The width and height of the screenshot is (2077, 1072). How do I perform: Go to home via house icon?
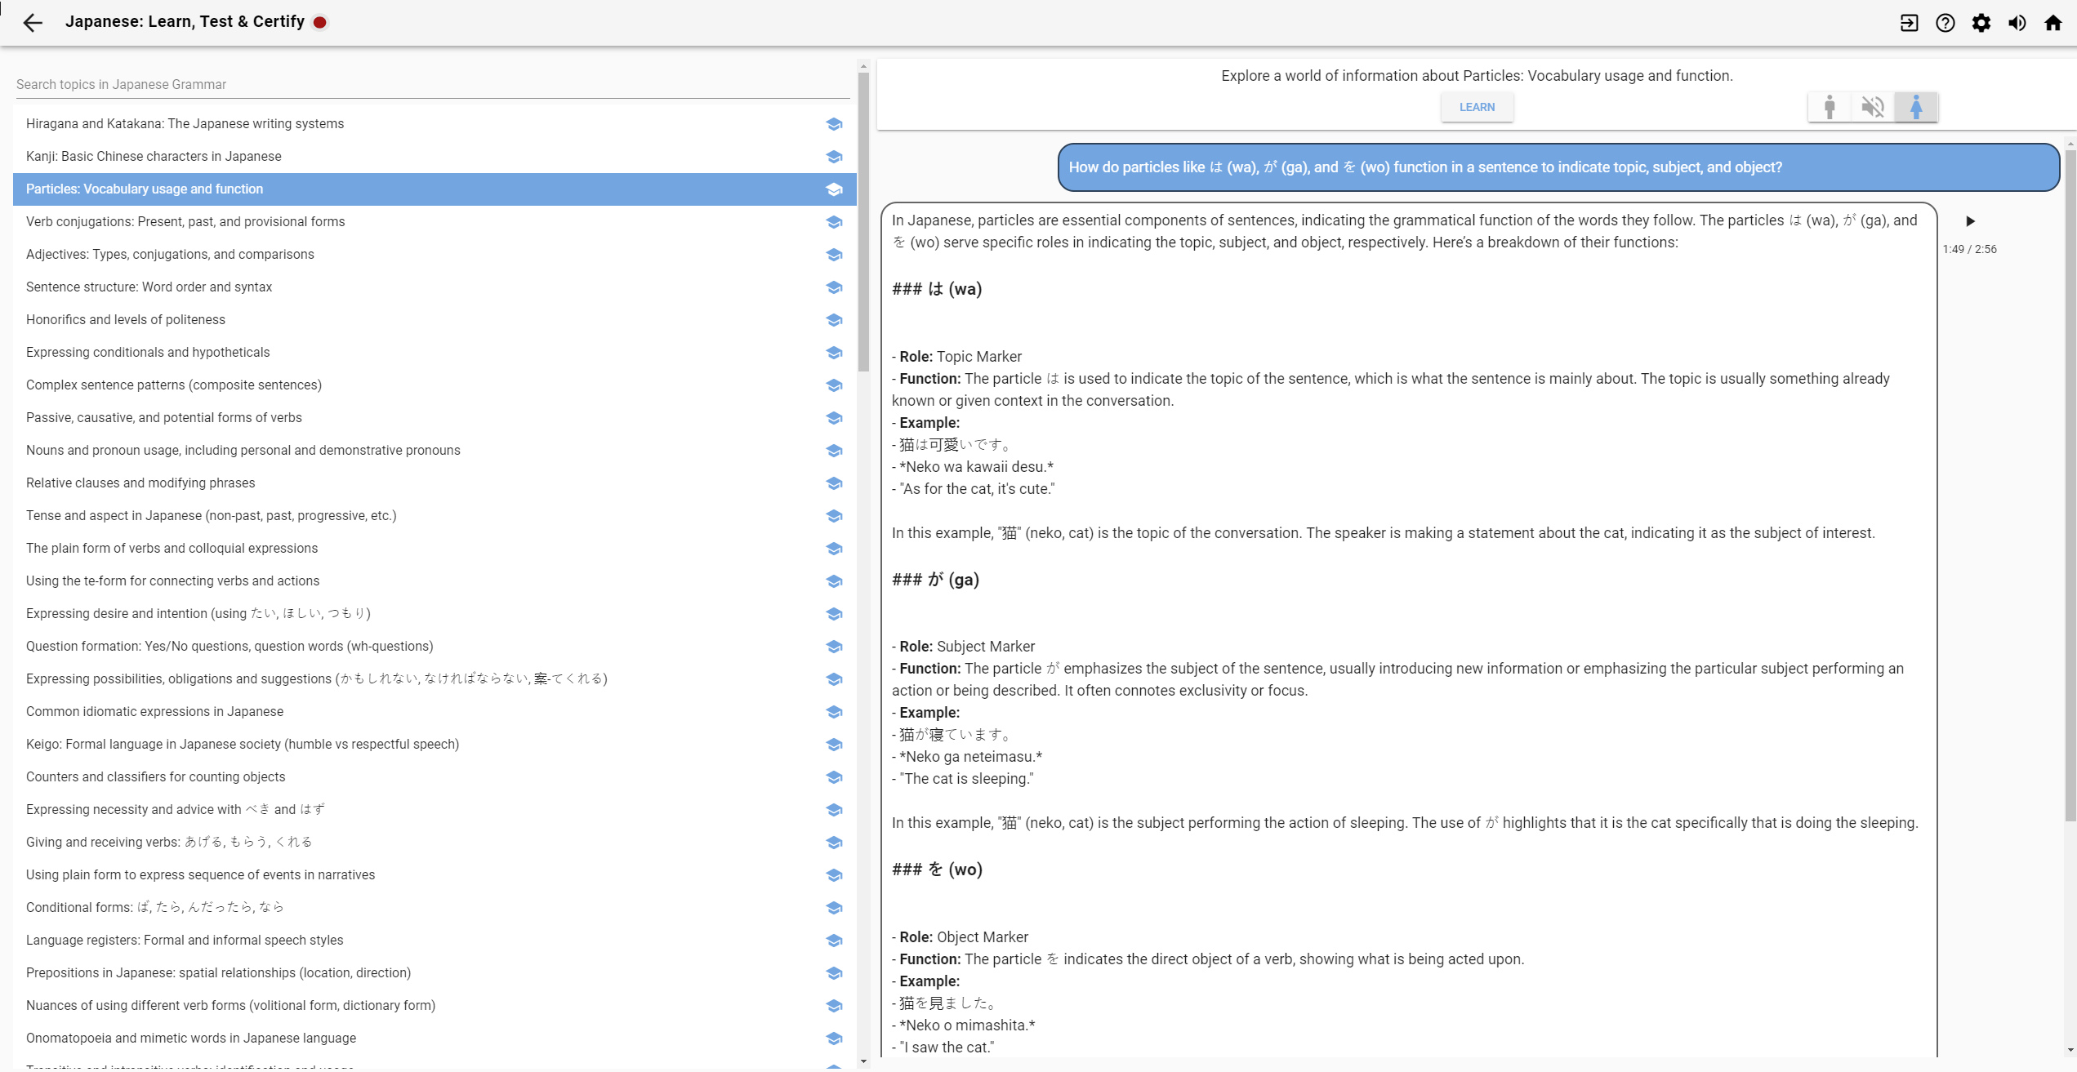2052,22
